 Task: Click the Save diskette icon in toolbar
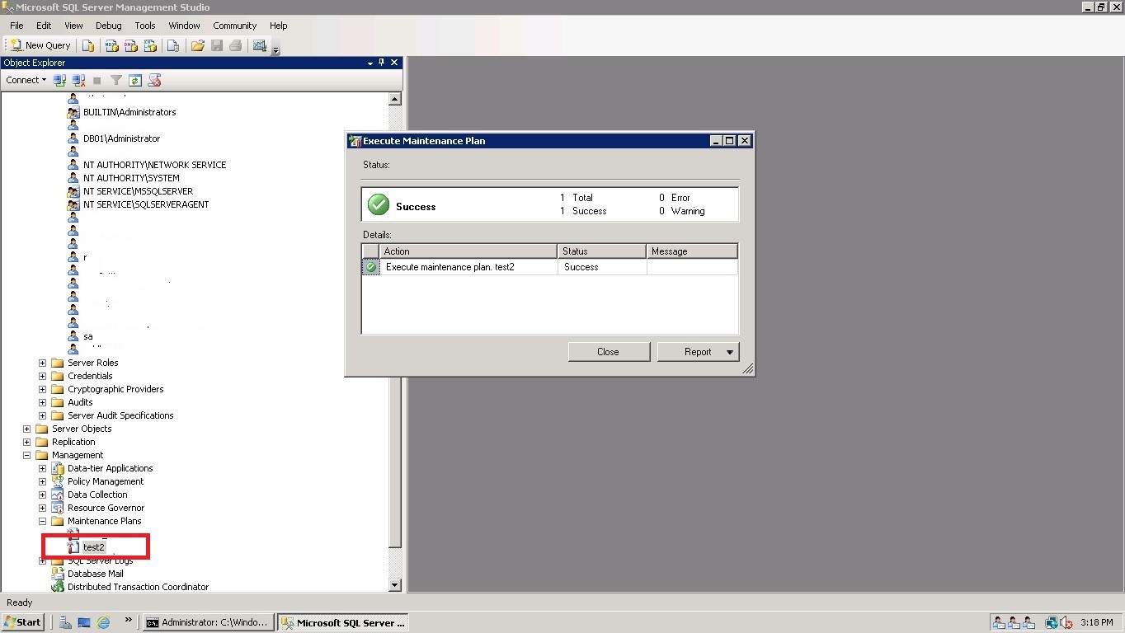click(x=217, y=45)
